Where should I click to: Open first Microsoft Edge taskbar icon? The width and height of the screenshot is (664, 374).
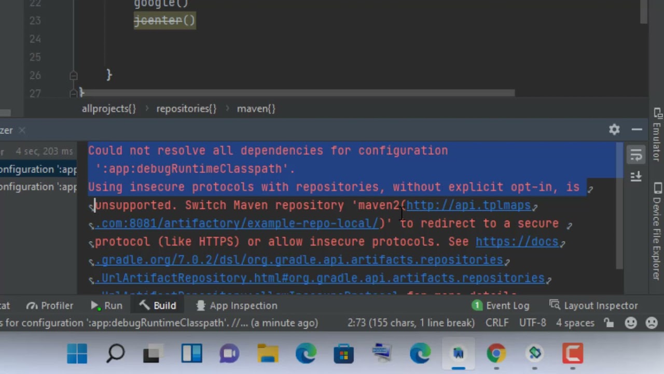[x=306, y=354]
